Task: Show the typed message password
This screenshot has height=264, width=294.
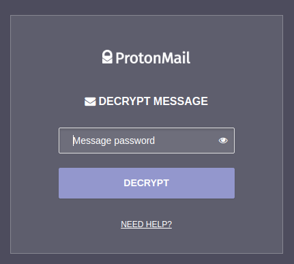Action: (223, 141)
